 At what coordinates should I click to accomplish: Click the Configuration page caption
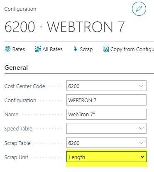point(20,9)
